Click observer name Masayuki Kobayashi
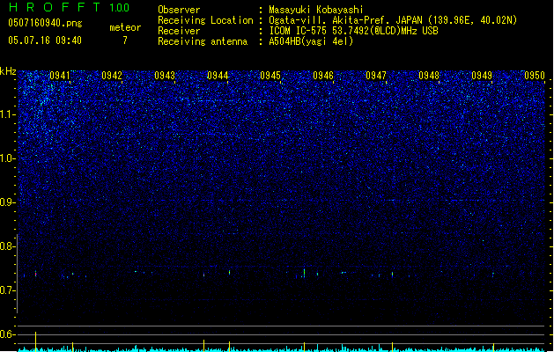 click(x=316, y=10)
